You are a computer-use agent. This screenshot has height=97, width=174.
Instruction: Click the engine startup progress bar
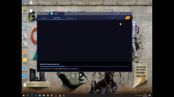tap(85, 67)
